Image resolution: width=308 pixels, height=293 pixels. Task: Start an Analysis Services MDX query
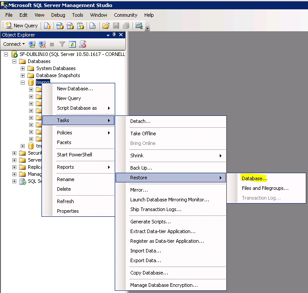tap(60, 26)
